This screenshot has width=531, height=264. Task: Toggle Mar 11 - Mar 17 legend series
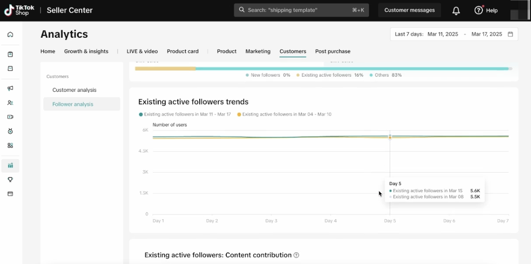pyautogui.click(x=185, y=114)
